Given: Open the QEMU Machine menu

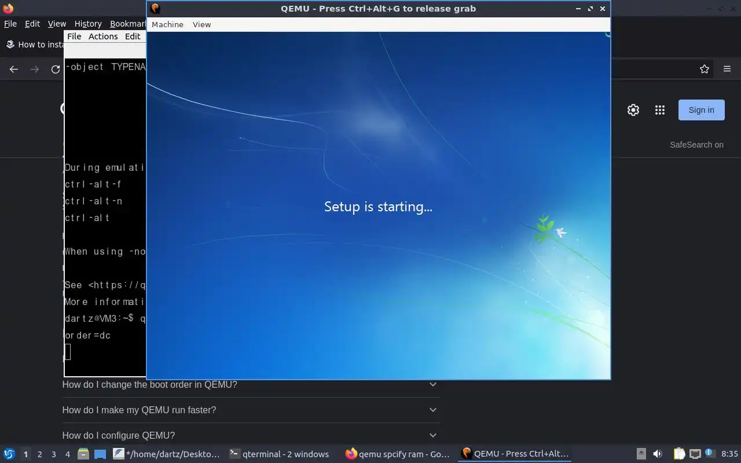Looking at the screenshot, I should click(x=167, y=24).
